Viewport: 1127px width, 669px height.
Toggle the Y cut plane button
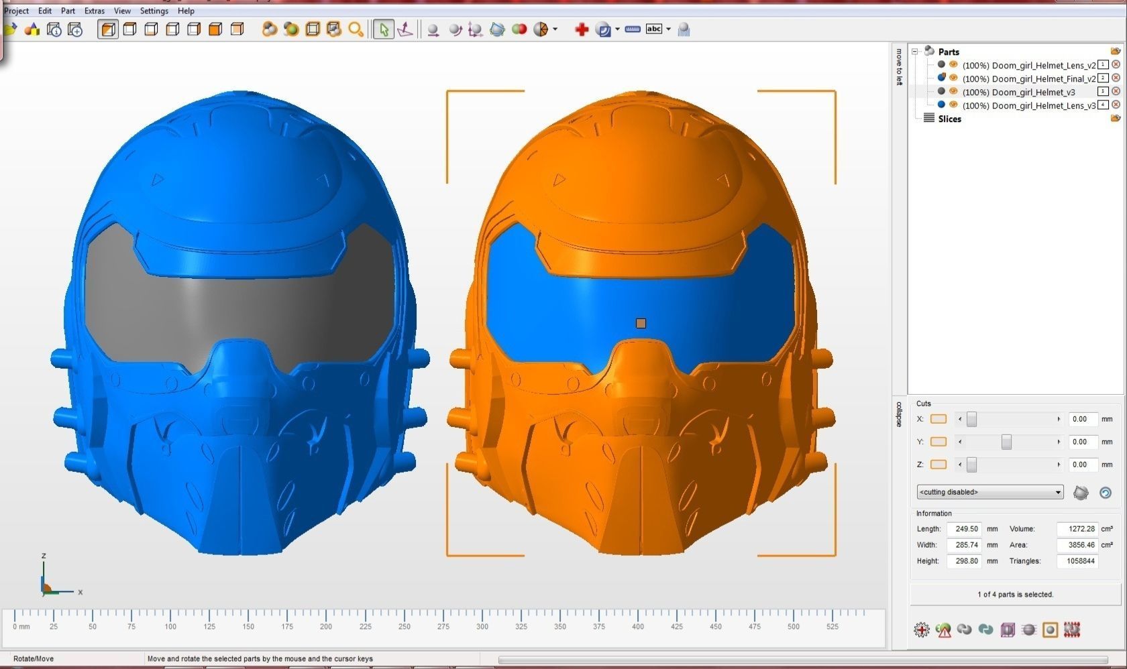[x=938, y=442]
